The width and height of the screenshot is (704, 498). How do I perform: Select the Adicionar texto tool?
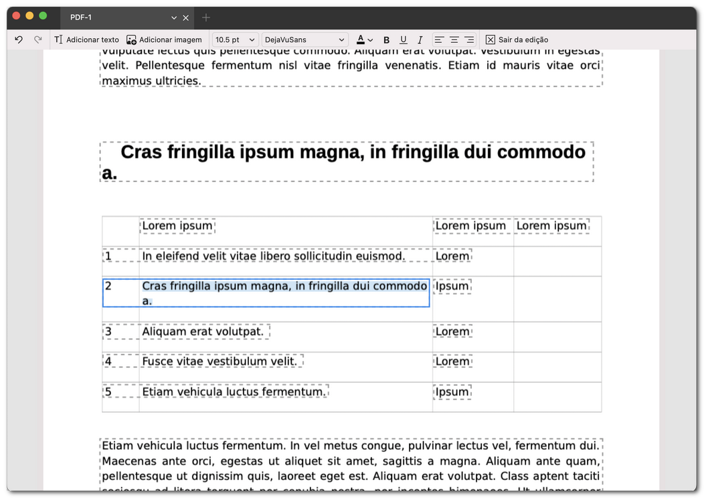click(86, 39)
